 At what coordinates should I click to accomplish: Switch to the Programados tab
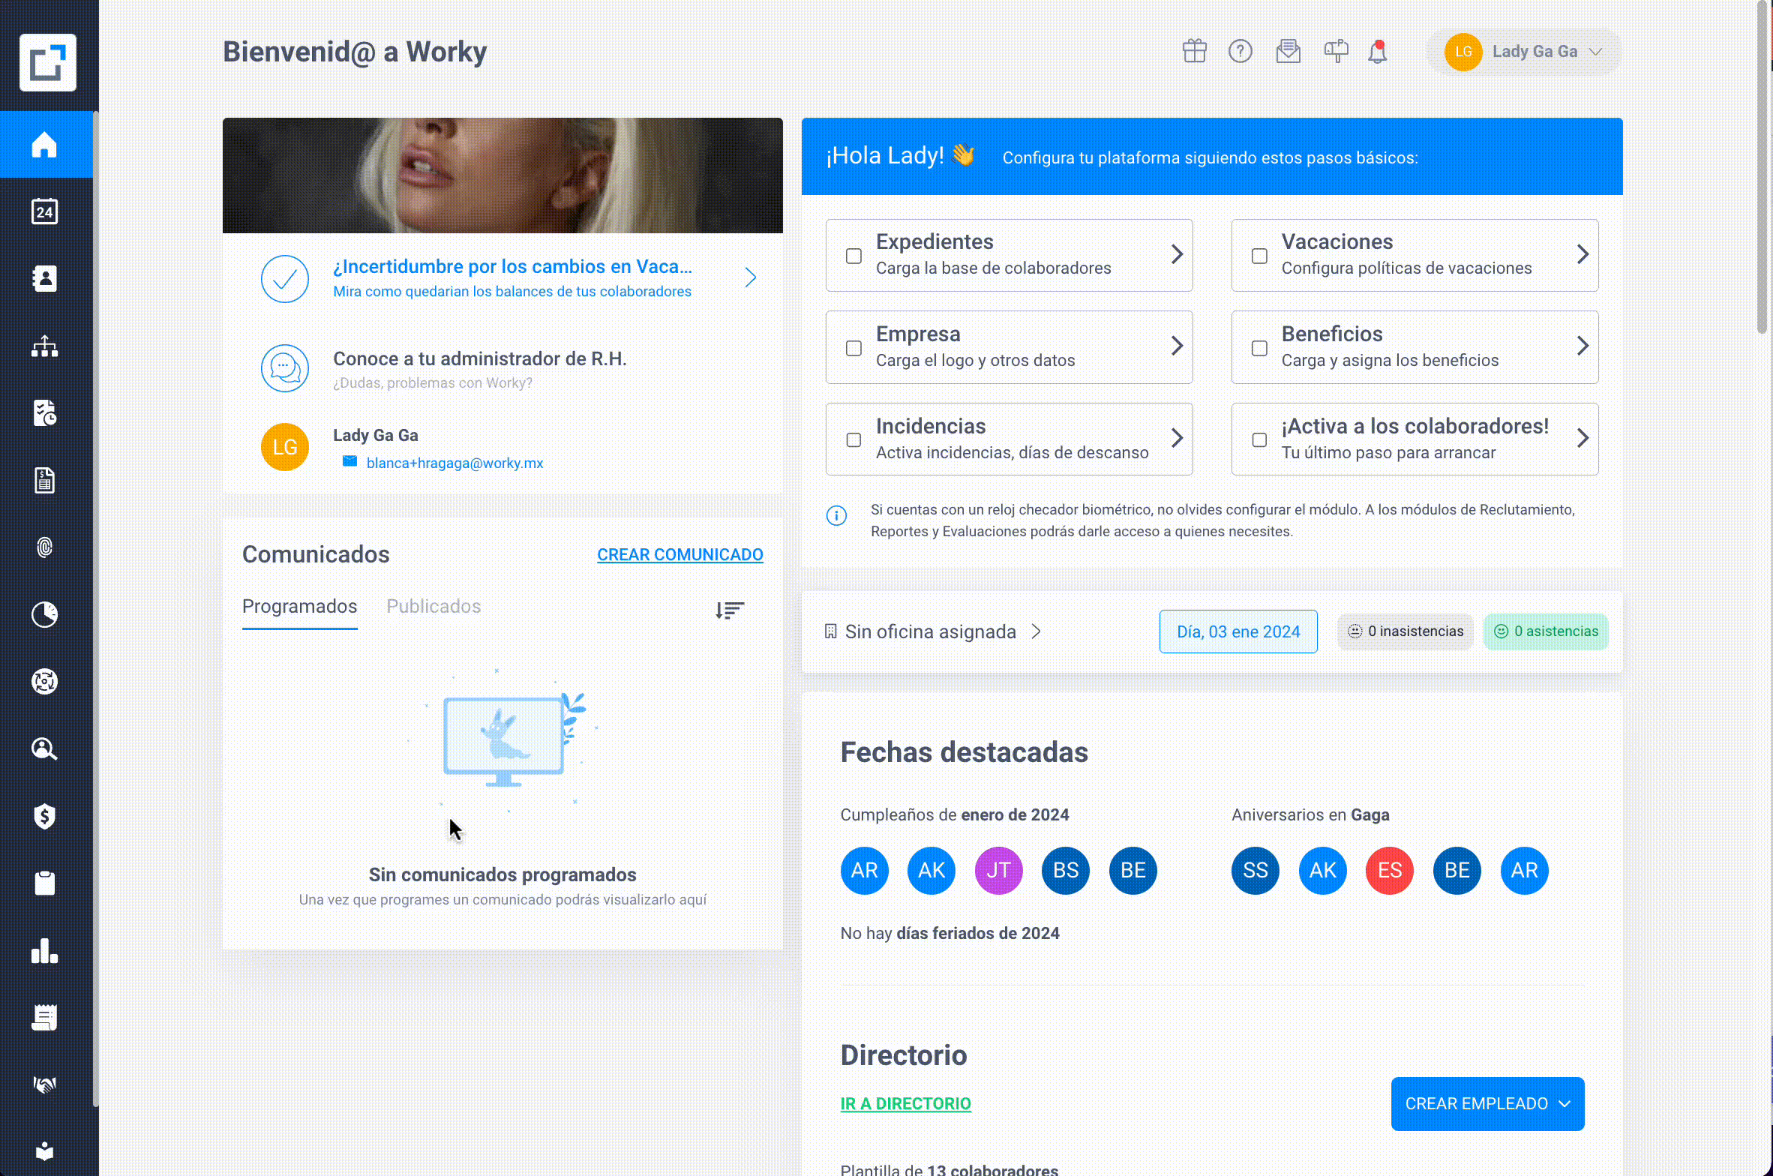tap(299, 606)
